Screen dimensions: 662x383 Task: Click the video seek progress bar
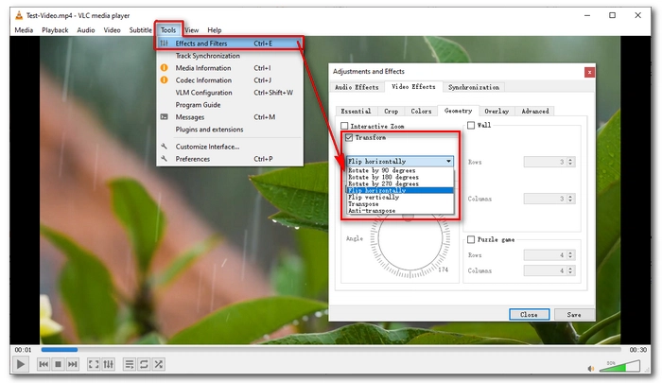click(331, 350)
